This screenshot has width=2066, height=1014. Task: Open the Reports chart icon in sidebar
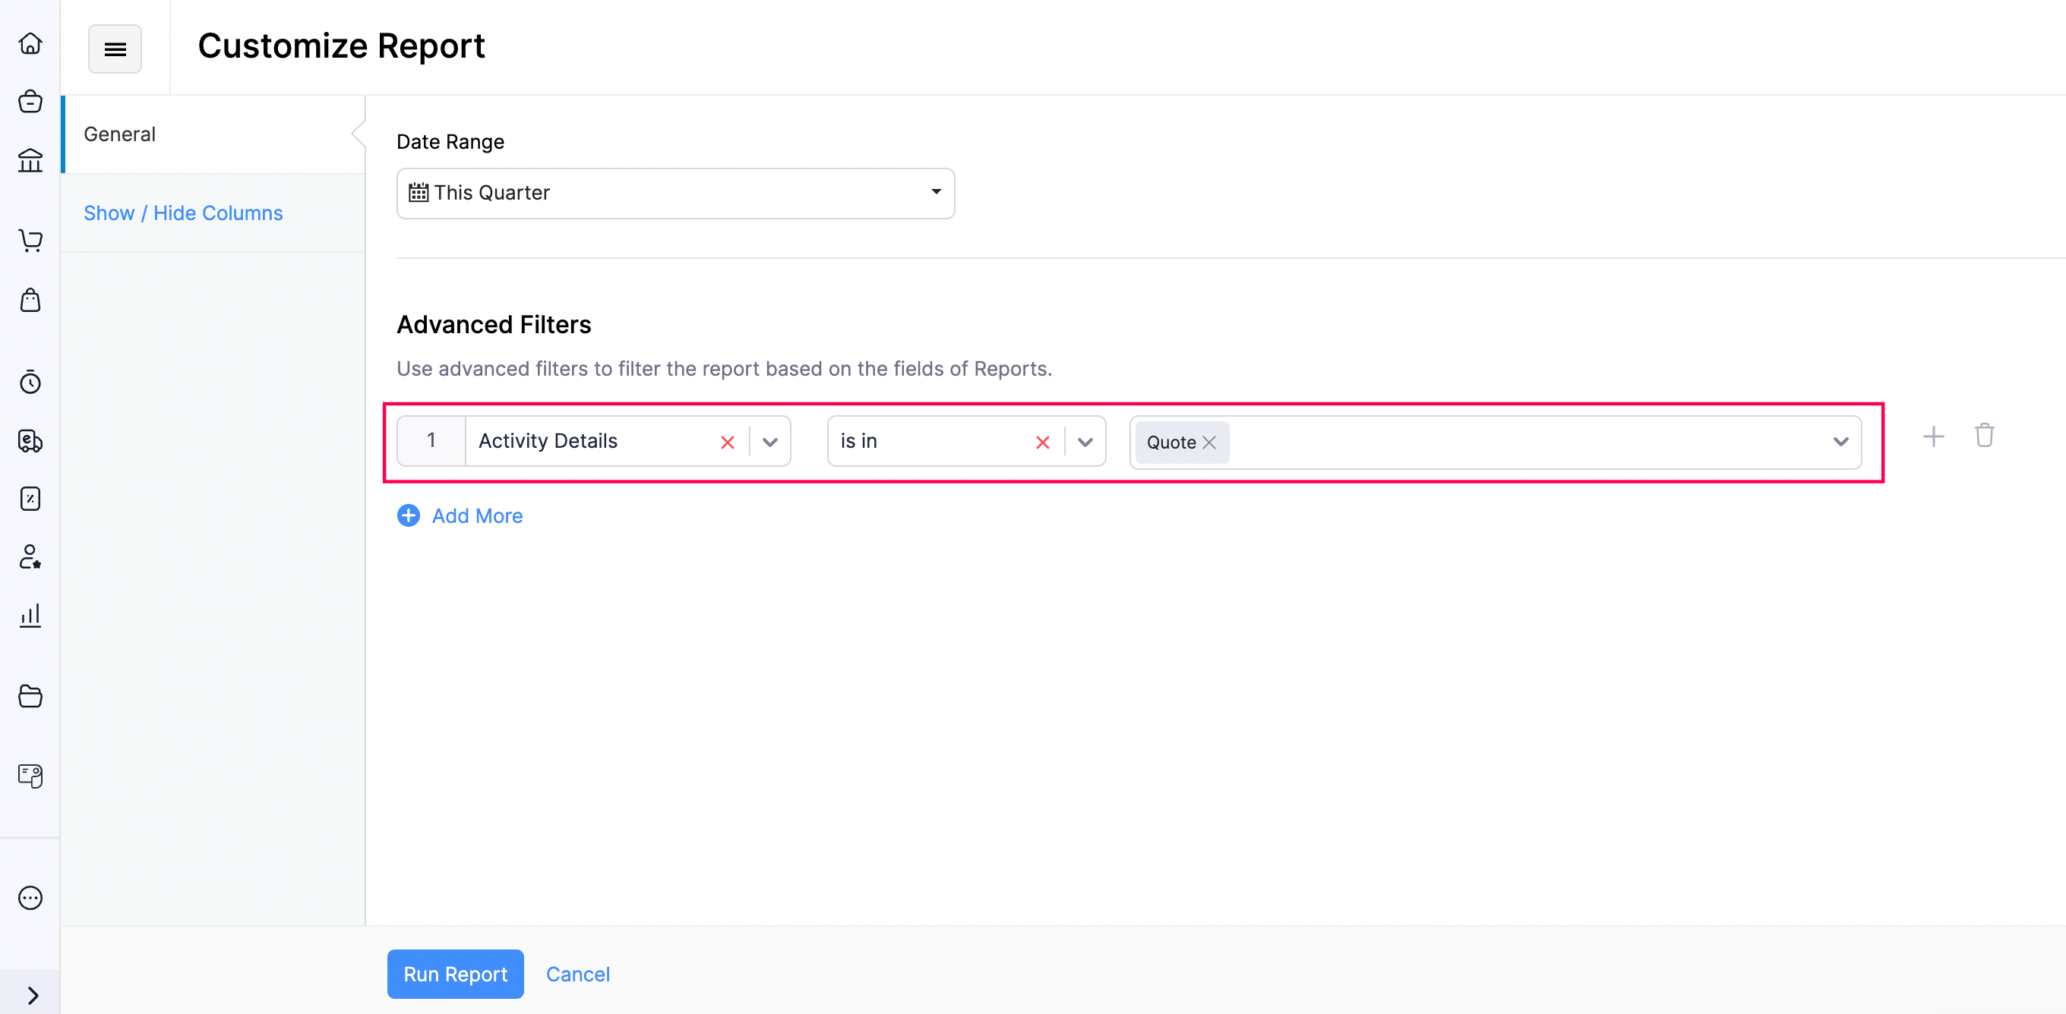click(x=30, y=615)
